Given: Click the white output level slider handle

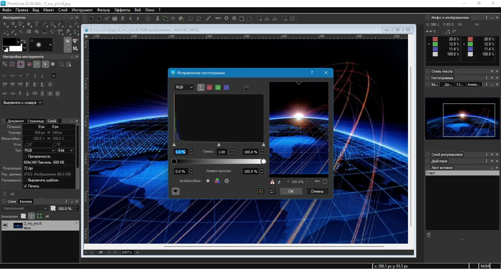Looking at the screenshot, I should coord(264,161).
